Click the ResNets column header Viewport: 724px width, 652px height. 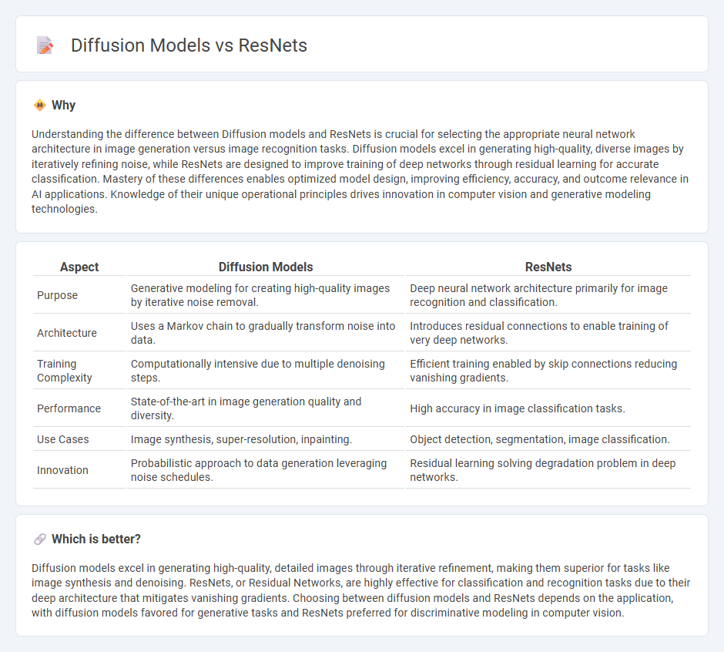pyautogui.click(x=548, y=267)
